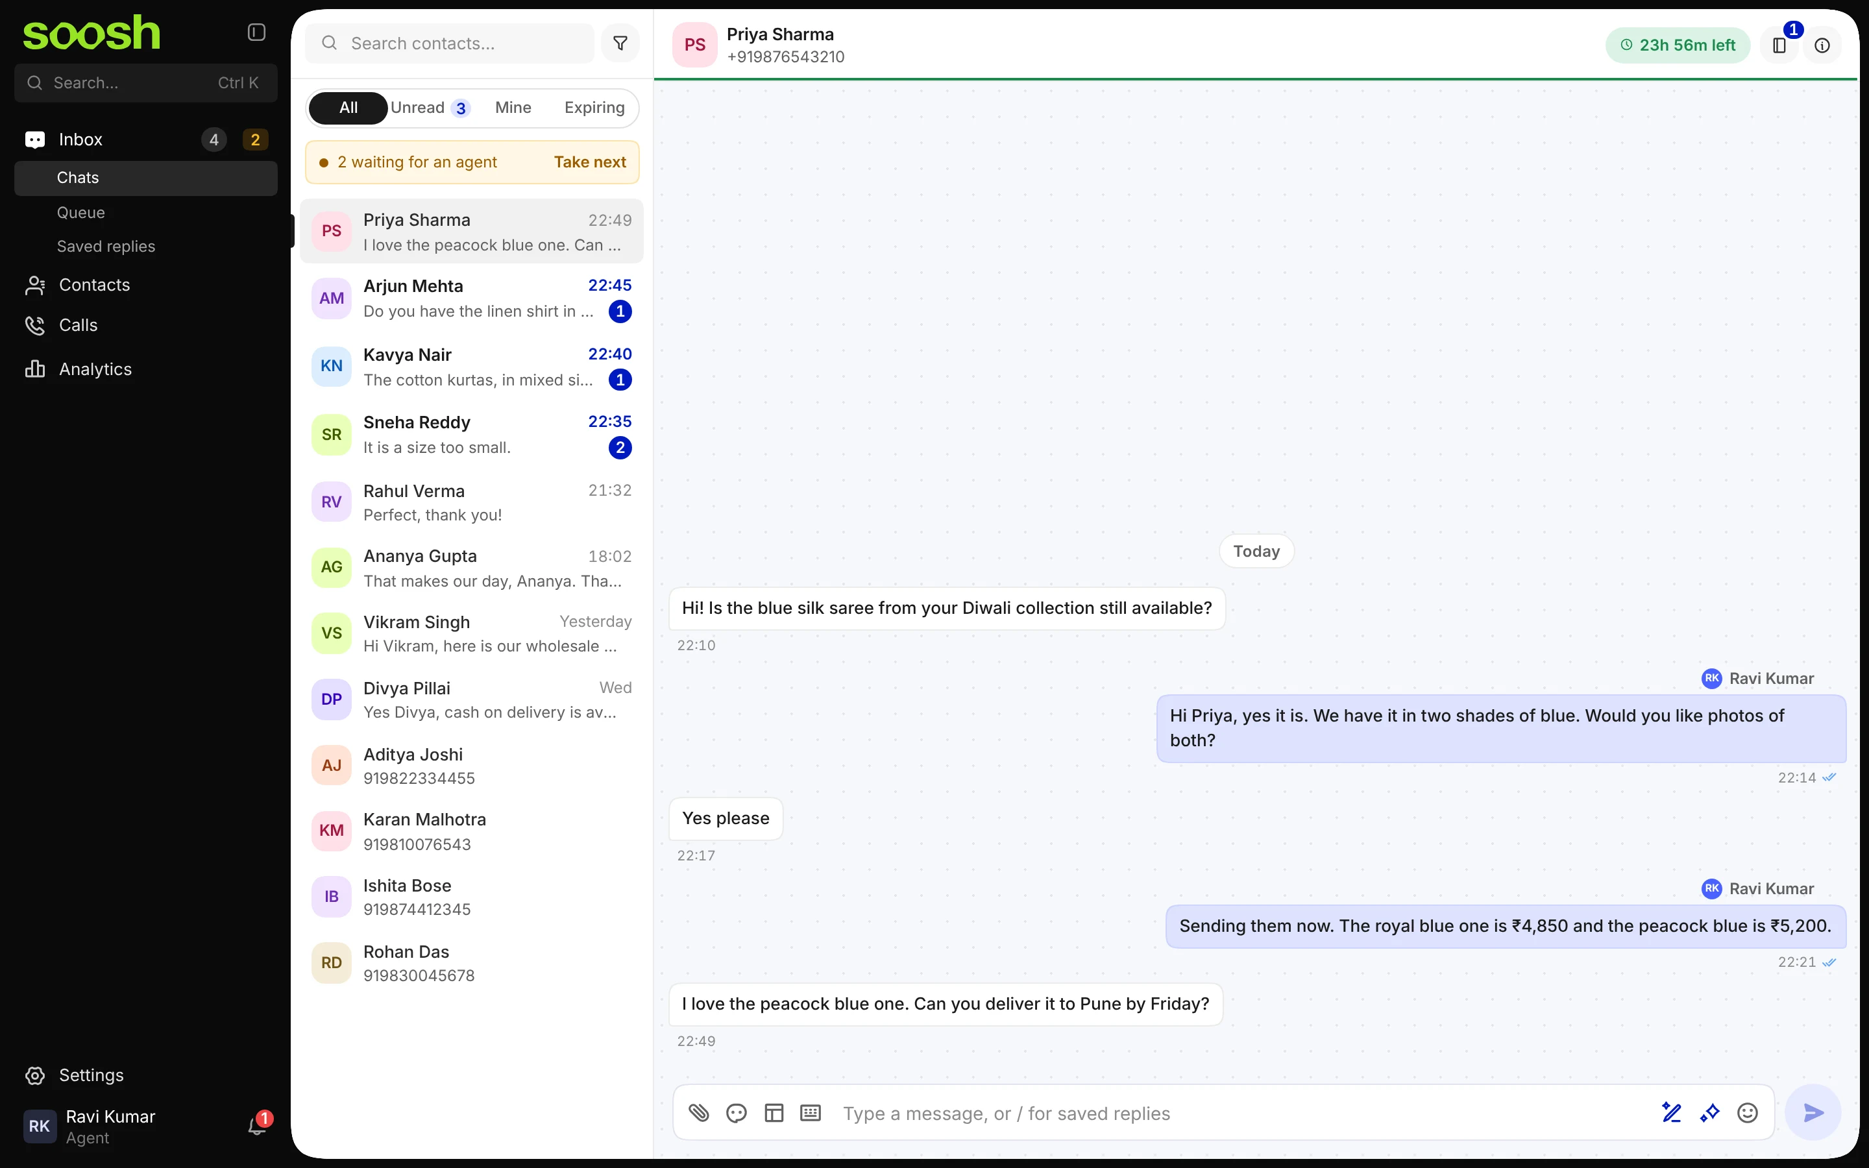This screenshot has width=1869, height=1168.
Task: Switch to the Mine tab
Action: point(513,107)
